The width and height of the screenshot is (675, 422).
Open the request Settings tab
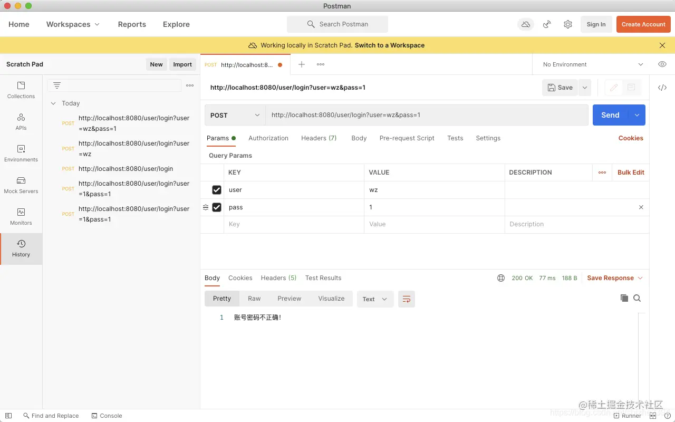[488, 138]
